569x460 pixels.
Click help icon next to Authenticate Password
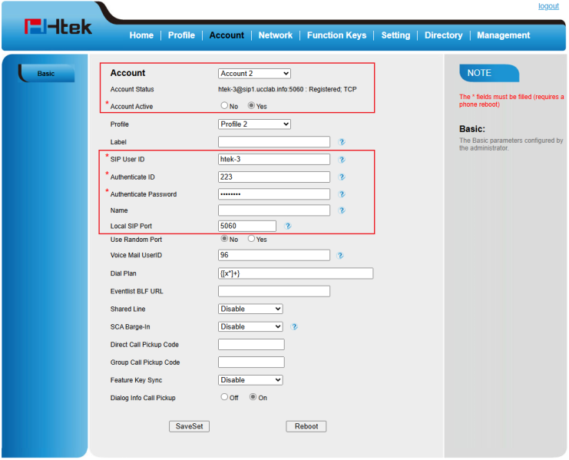click(x=342, y=195)
